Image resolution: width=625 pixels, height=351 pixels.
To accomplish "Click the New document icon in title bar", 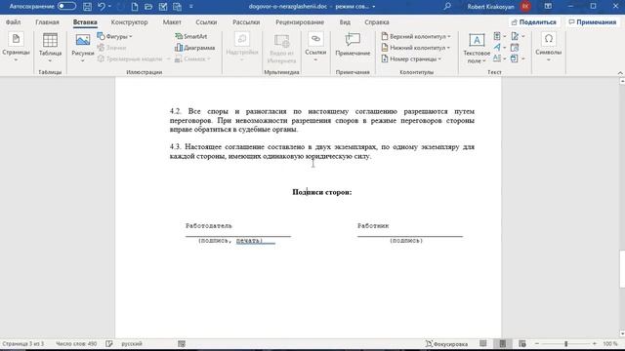I will (x=135, y=7).
